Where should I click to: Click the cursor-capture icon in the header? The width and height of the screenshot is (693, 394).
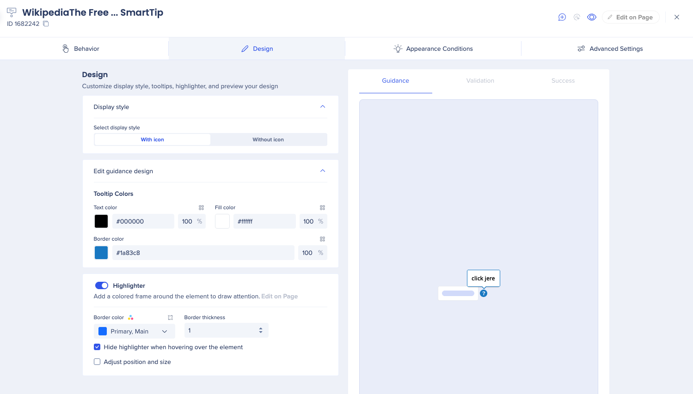pyautogui.click(x=577, y=17)
